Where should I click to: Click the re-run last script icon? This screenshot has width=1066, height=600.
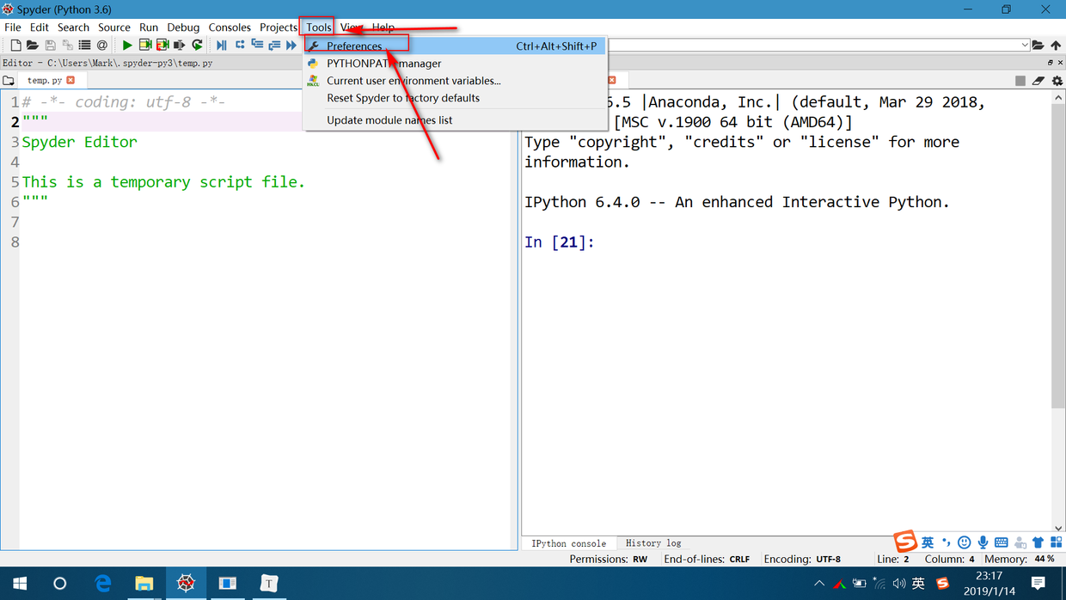coord(197,45)
